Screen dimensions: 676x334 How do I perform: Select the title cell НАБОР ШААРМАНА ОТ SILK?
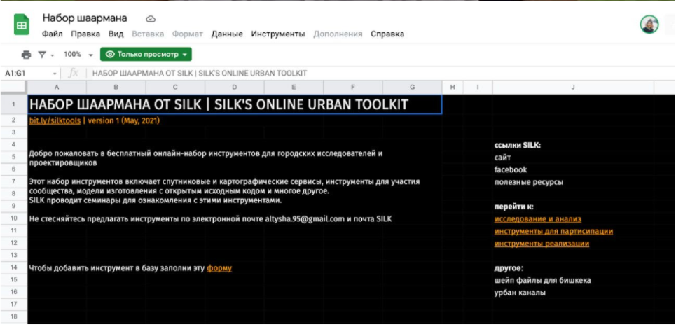point(235,104)
